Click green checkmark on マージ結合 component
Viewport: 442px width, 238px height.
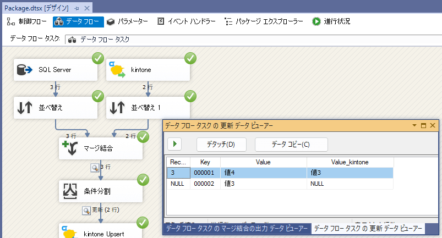tap(143, 137)
